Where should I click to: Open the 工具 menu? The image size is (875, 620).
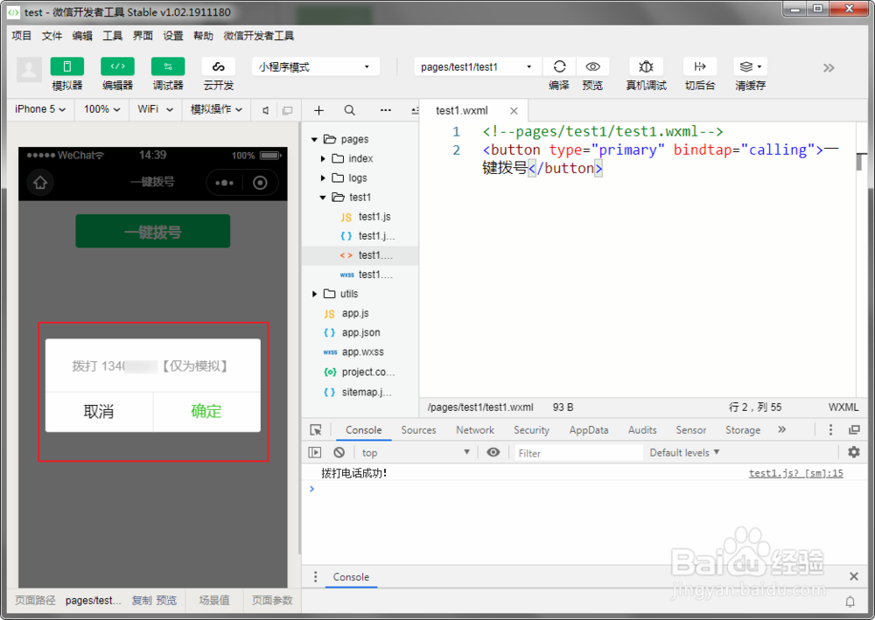pyautogui.click(x=112, y=36)
